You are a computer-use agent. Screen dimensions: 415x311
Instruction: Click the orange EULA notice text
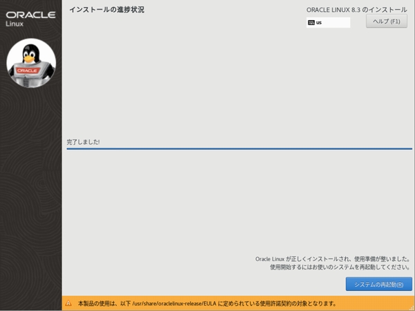tap(207, 303)
